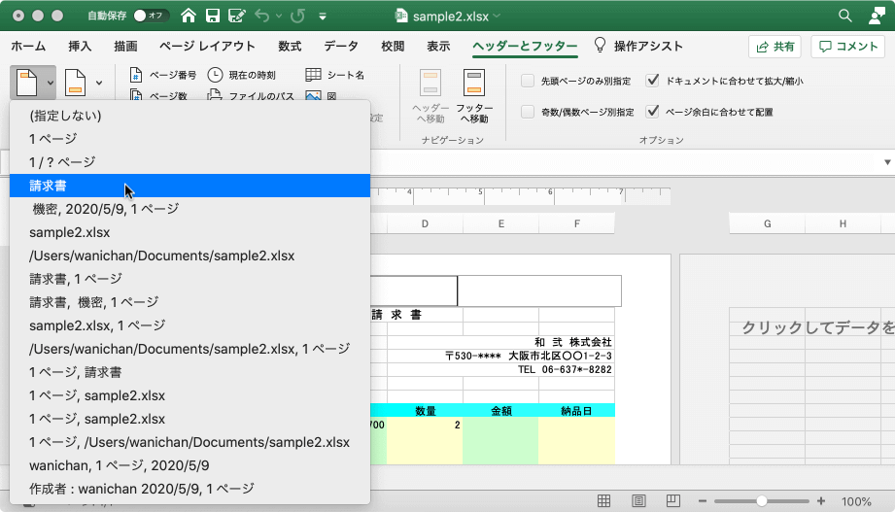The width and height of the screenshot is (895, 512).
Task: Insert 現在の時刻 current time element
Action: pyautogui.click(x=241, y=75)
